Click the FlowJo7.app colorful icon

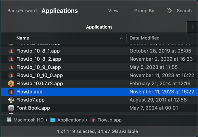pos(11,100)
